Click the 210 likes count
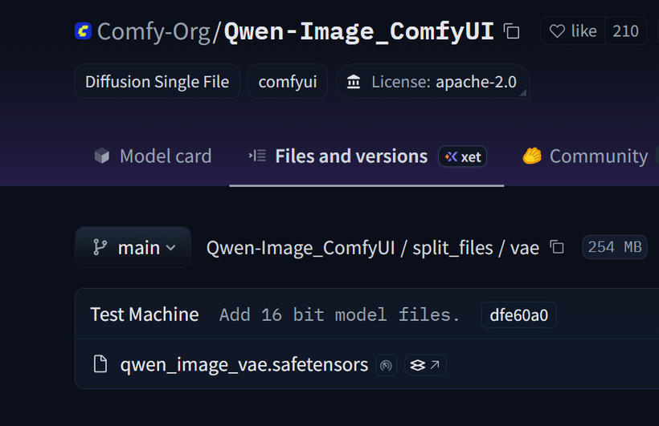Viewport: 659px width, 426px height. tap(625, 31)
